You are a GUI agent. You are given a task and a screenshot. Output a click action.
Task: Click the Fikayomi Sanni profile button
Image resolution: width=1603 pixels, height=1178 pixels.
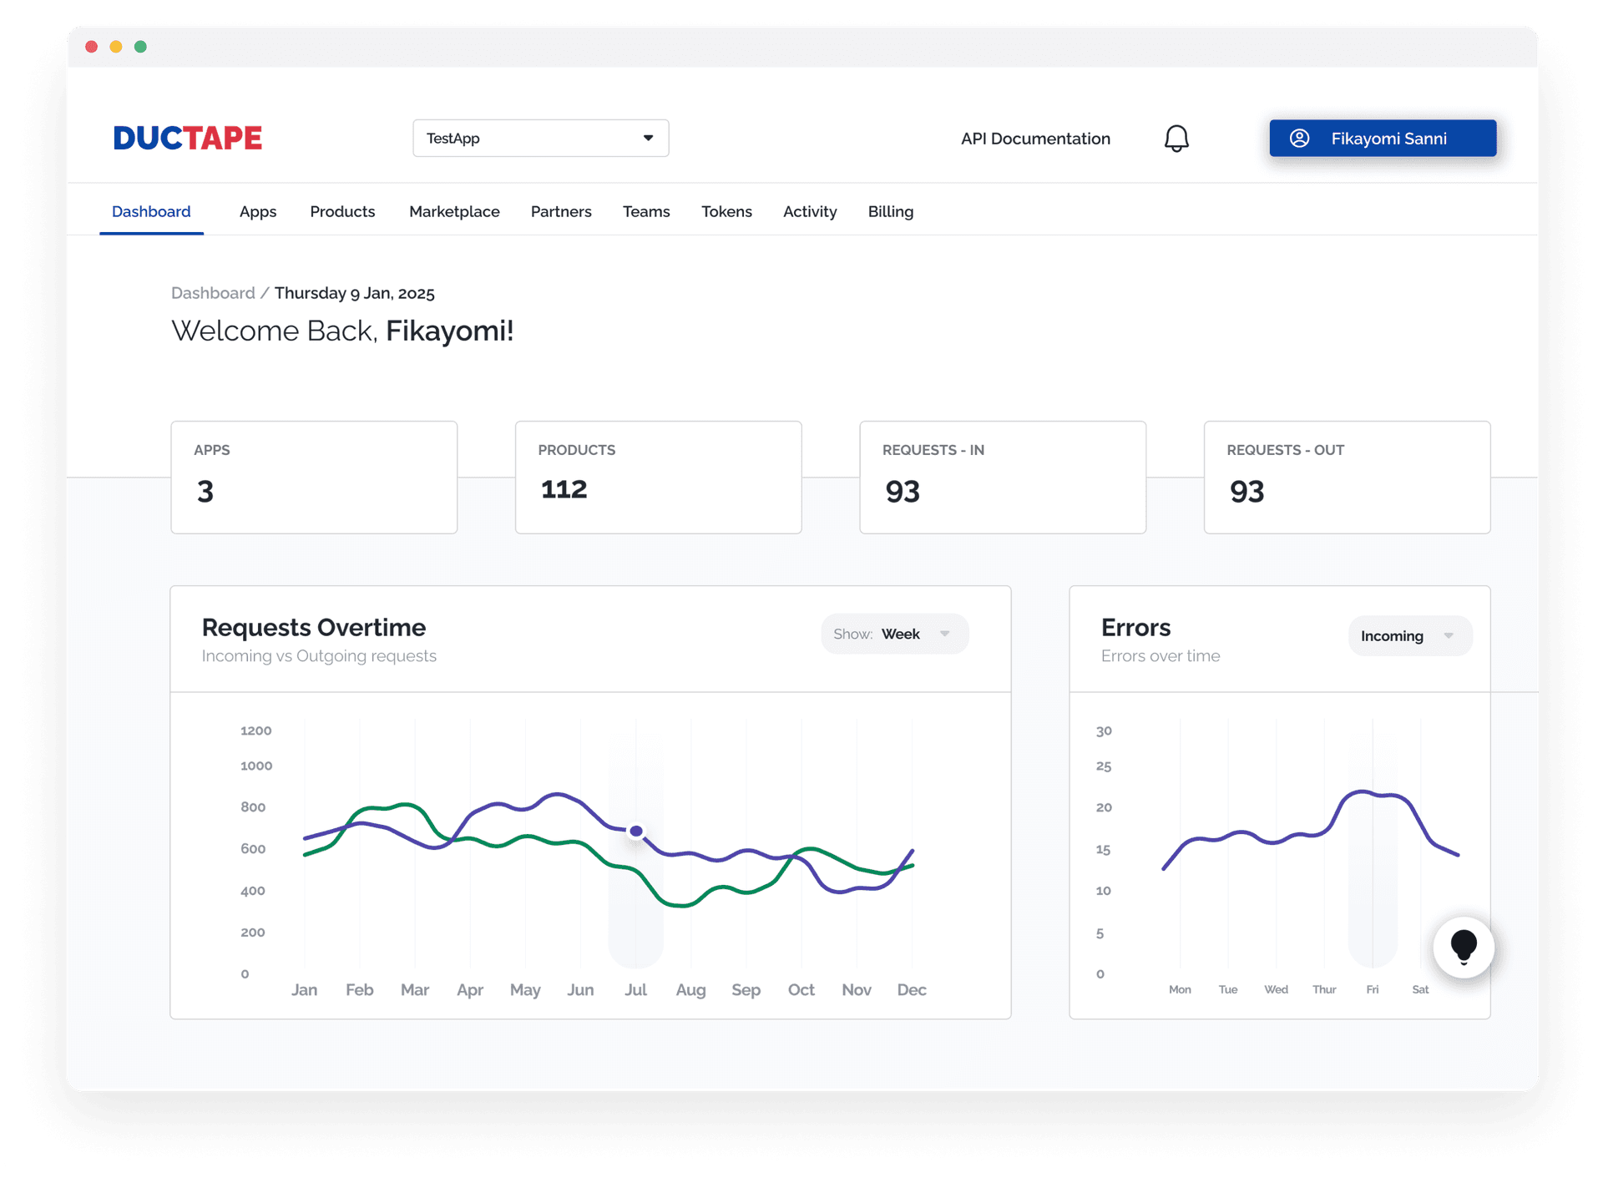[x=1383, y=139]
